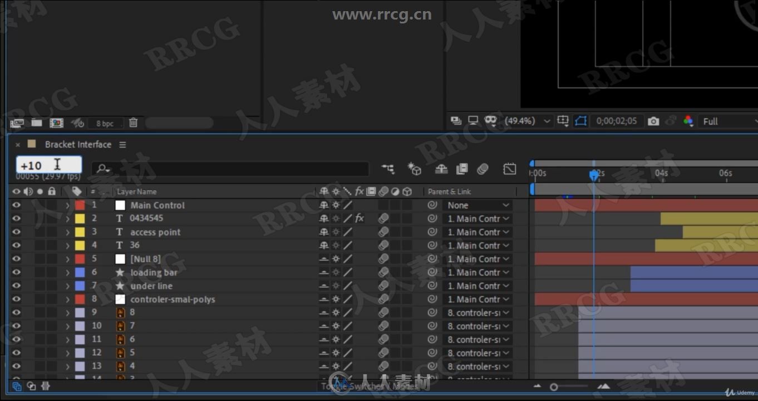This screenshot has width=758, height=401.
Task: Hide the Main Control layer
Action: (x=16, y=205)
